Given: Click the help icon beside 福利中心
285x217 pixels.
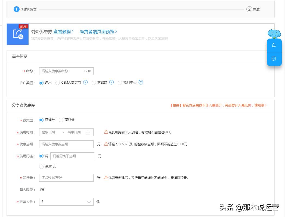Looking at the screenshot, I should pyautogui.click(x=141, y=82).
